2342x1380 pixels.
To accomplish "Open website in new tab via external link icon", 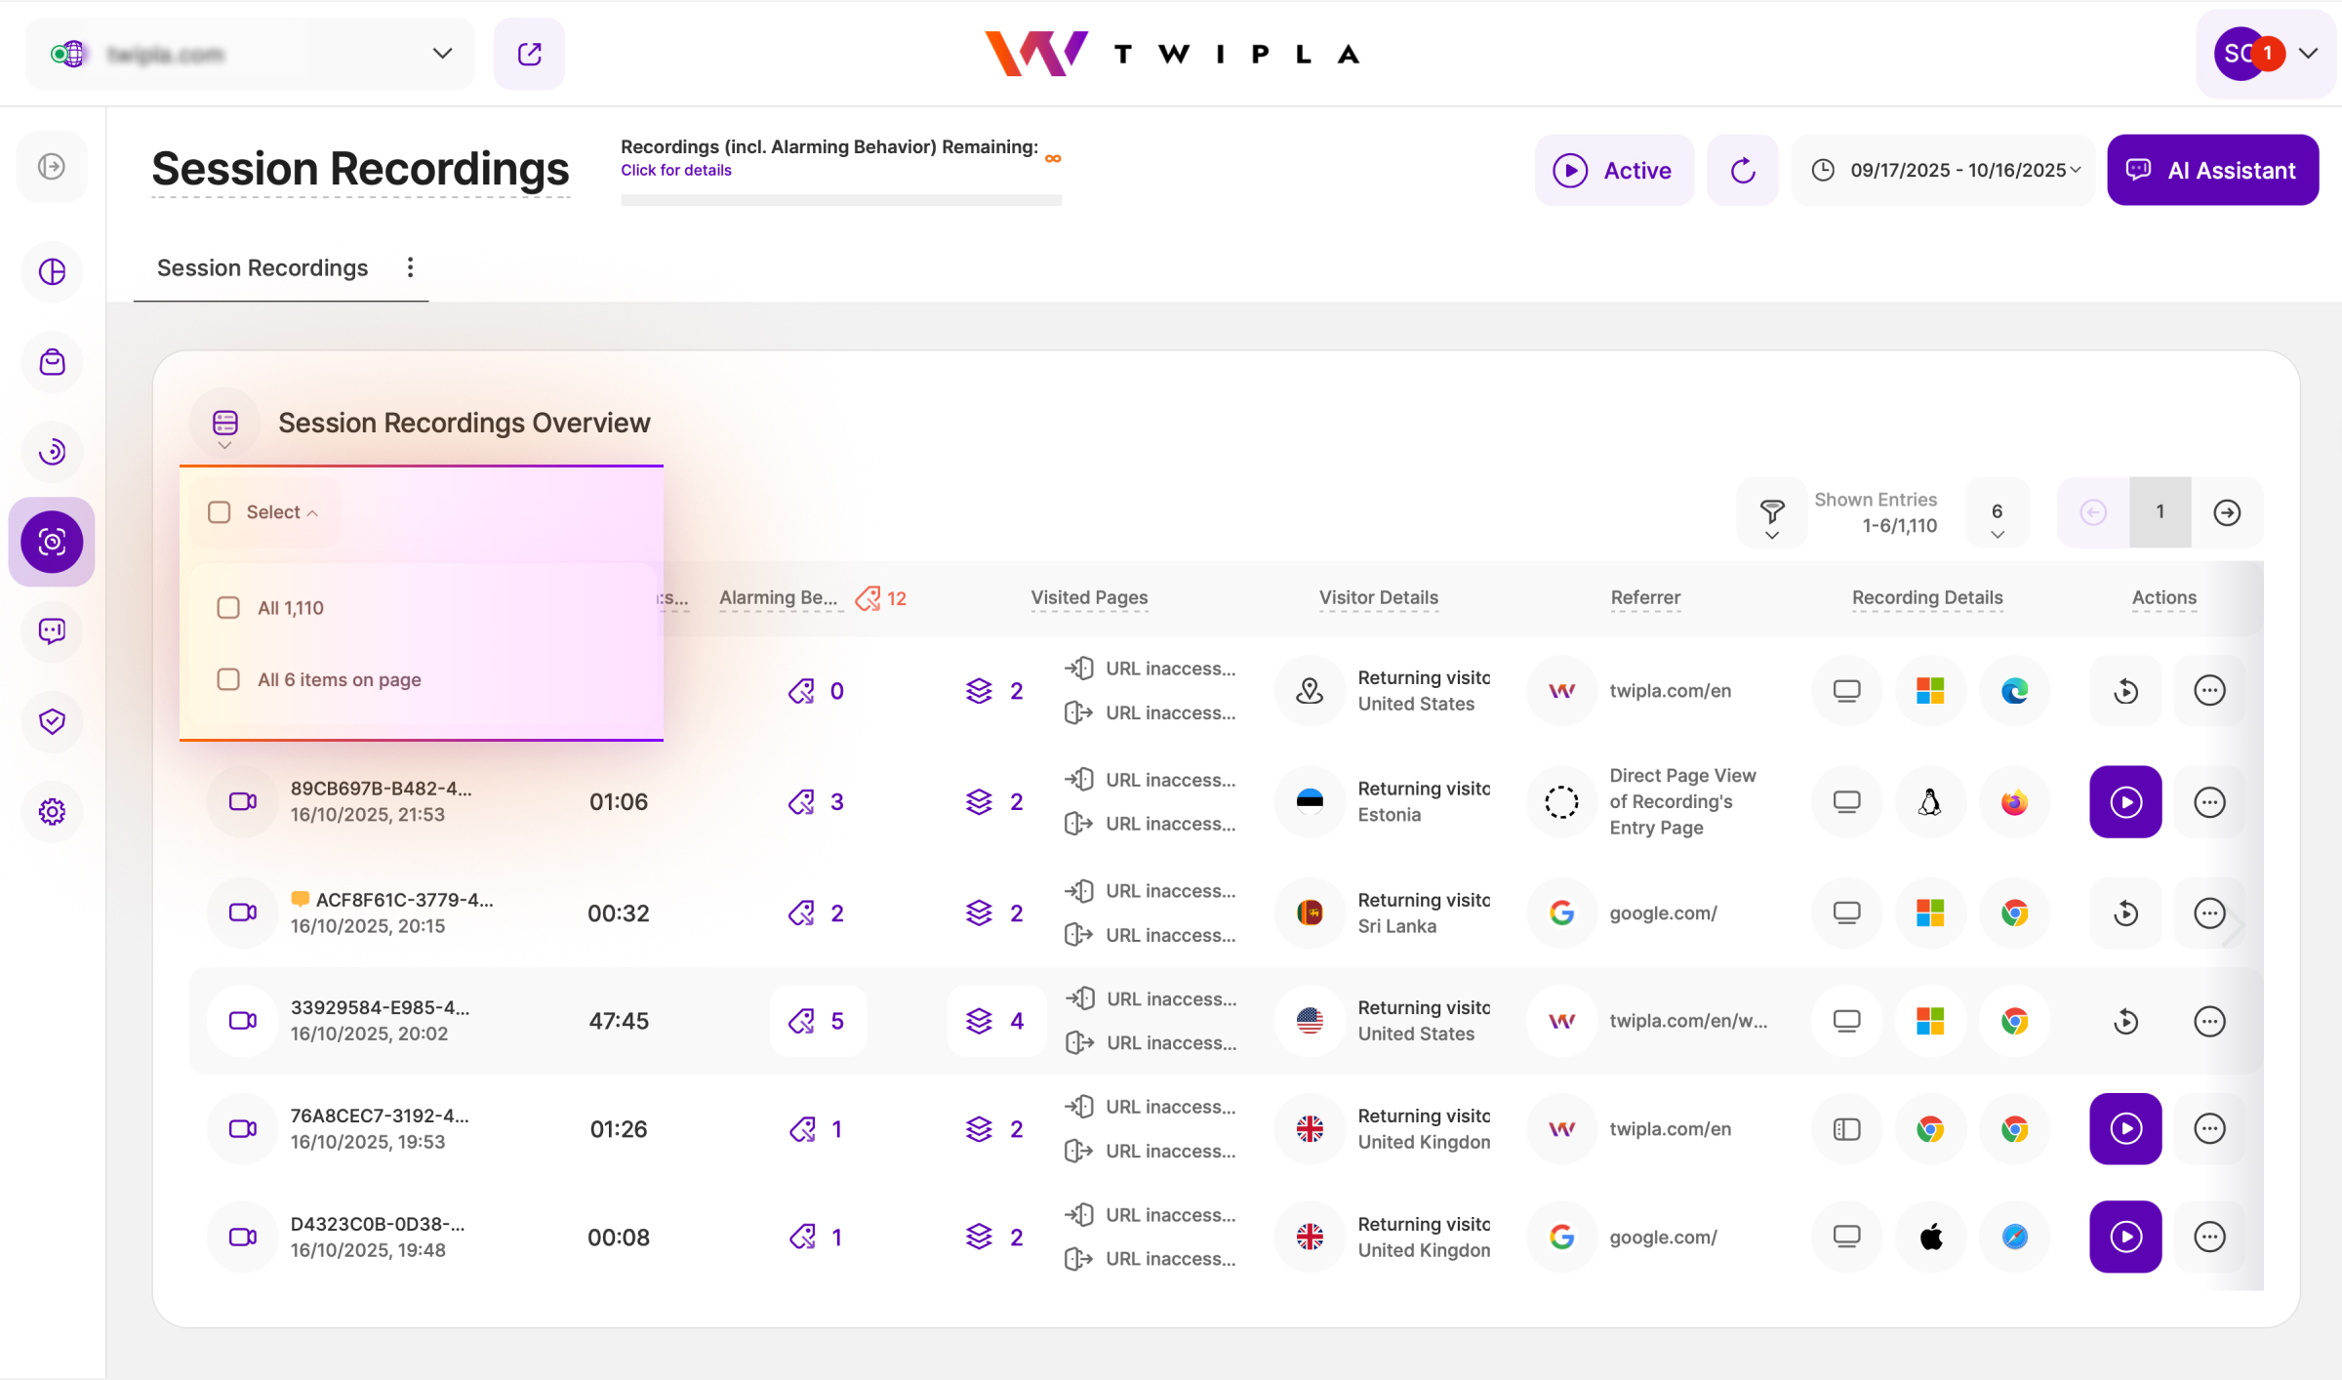I will tap(529, 54).
